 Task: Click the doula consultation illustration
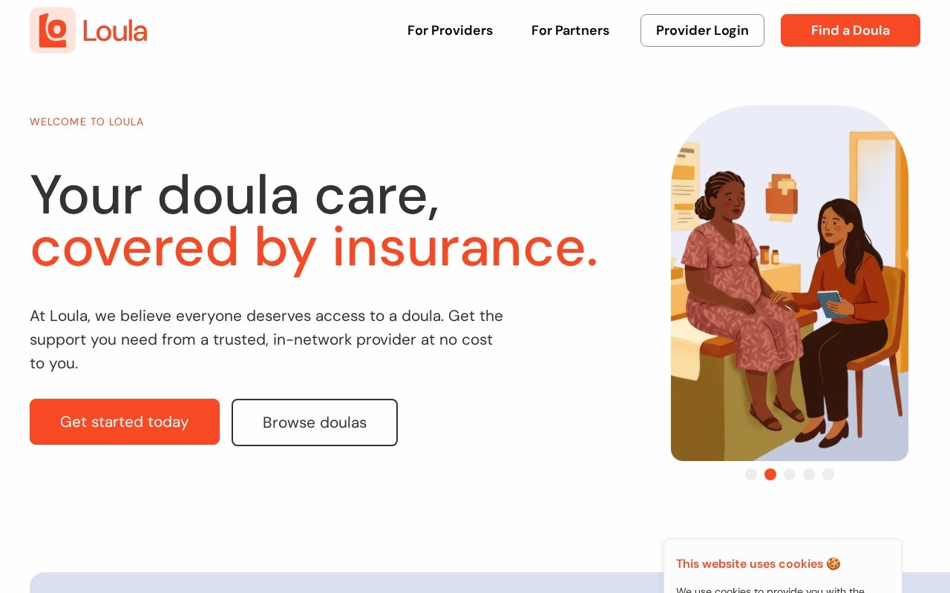click(x=790, y=283)
